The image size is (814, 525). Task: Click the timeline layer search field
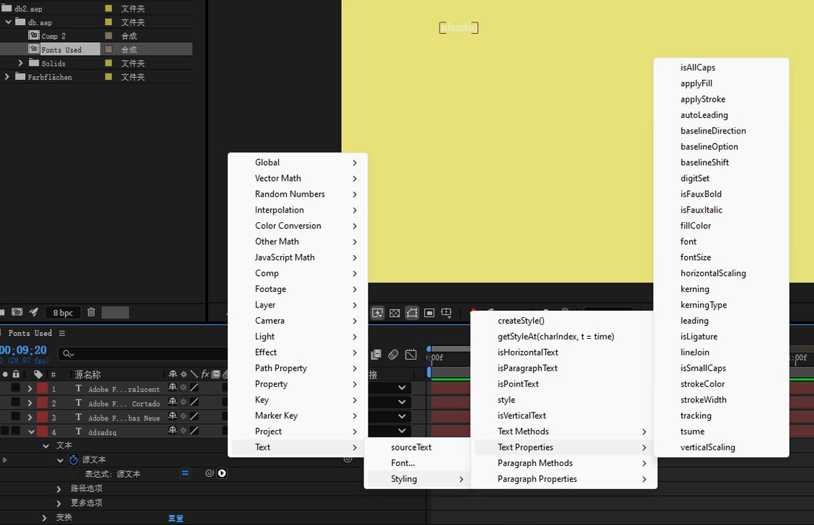[x=142, y=354]
